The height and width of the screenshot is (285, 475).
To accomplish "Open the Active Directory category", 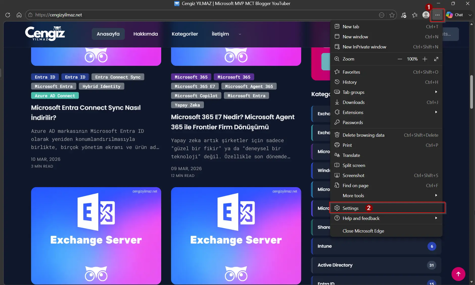I will [x=335, y=265].
